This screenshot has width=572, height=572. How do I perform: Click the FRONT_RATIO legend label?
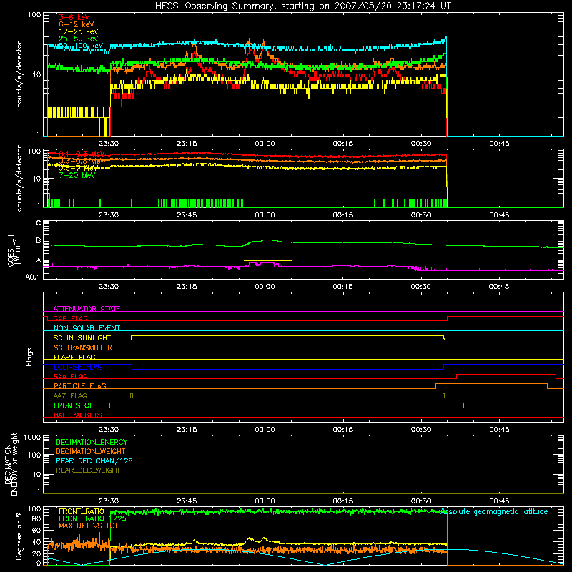[x=82, y=511]
